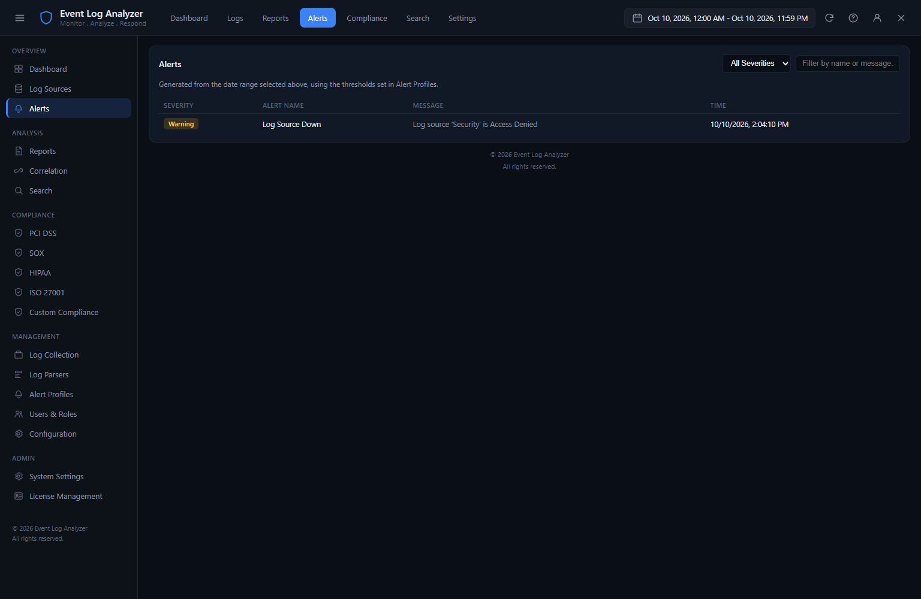Open the user account icon

coord(877,18)
